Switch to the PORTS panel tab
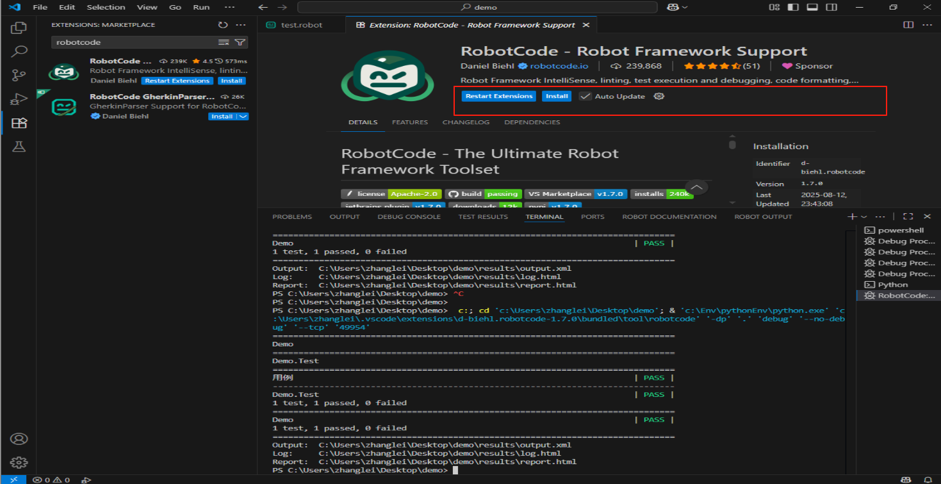This screenshot has height=484, width=941. tap(593, 216)
